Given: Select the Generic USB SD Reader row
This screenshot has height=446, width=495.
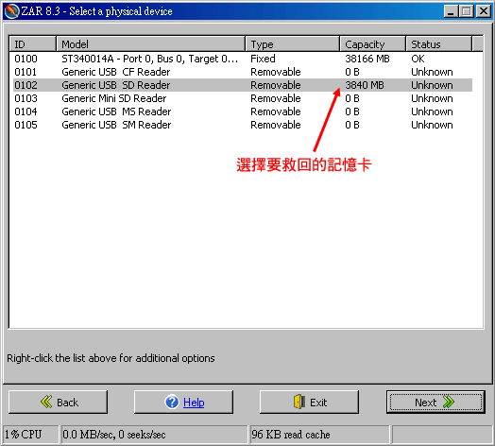Looking at the screenshot, I should pos(243,85).
